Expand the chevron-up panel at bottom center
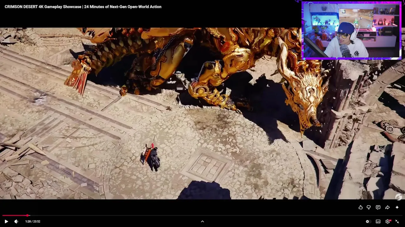Image resolution: width=405 pixels, height=227 pixels. [x=202, y=221]
